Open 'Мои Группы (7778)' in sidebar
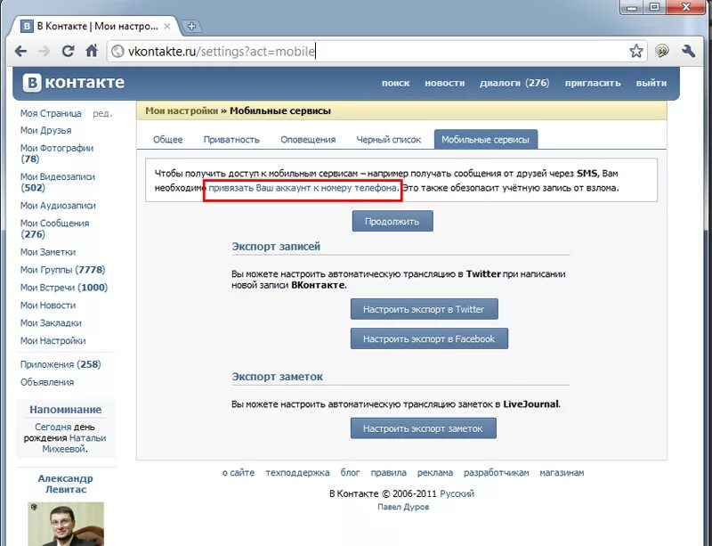 [62, 270]
